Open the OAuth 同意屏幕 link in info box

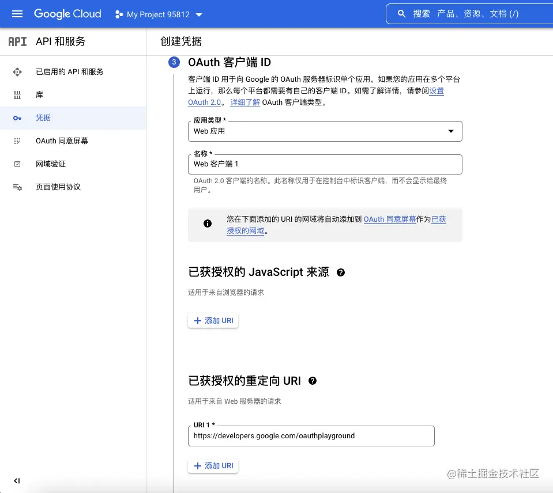(x=390, y=219)
